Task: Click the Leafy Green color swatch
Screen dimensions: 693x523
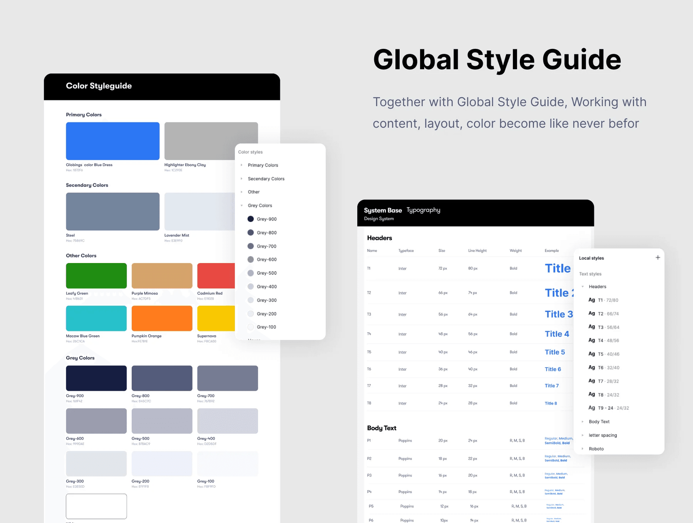Action: (x=96, y=276)
